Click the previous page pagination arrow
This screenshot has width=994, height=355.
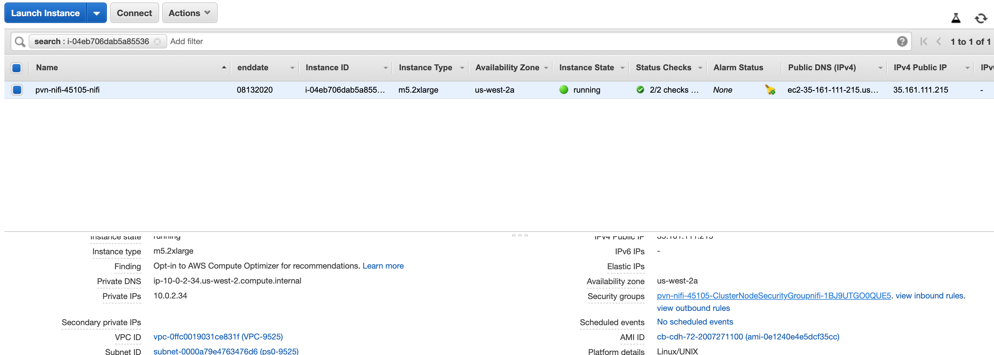pos(938,41)
